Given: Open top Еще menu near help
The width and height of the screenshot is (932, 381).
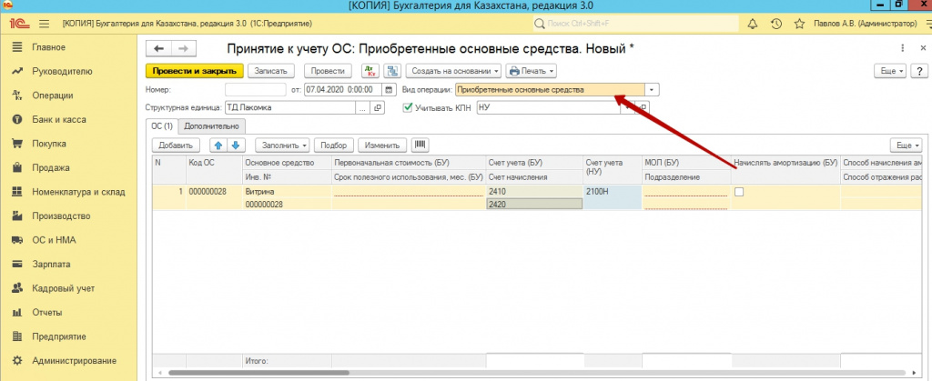Looking at the screenshot, I should [892, 71].
